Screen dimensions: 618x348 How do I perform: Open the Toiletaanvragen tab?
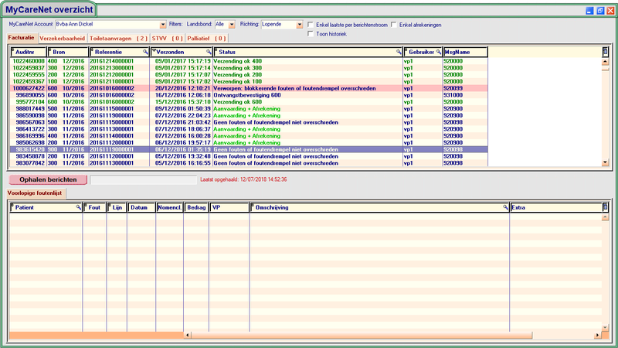click(119, 38)
